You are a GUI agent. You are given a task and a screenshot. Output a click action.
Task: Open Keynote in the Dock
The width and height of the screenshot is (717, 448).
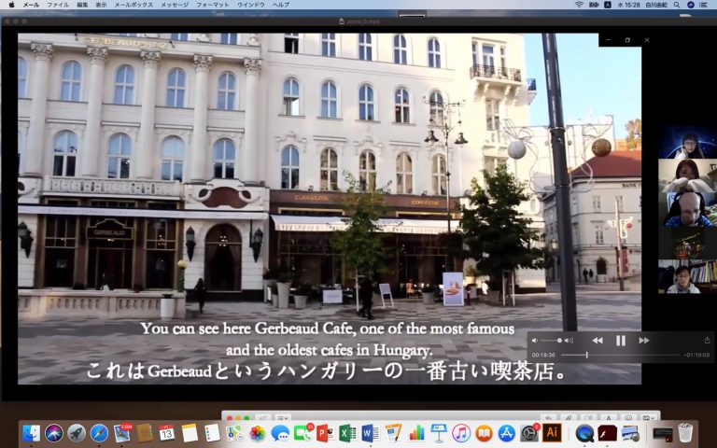point(439,432)
